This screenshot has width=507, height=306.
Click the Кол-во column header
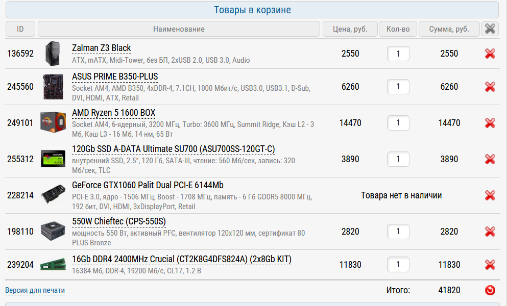point(398,29)
